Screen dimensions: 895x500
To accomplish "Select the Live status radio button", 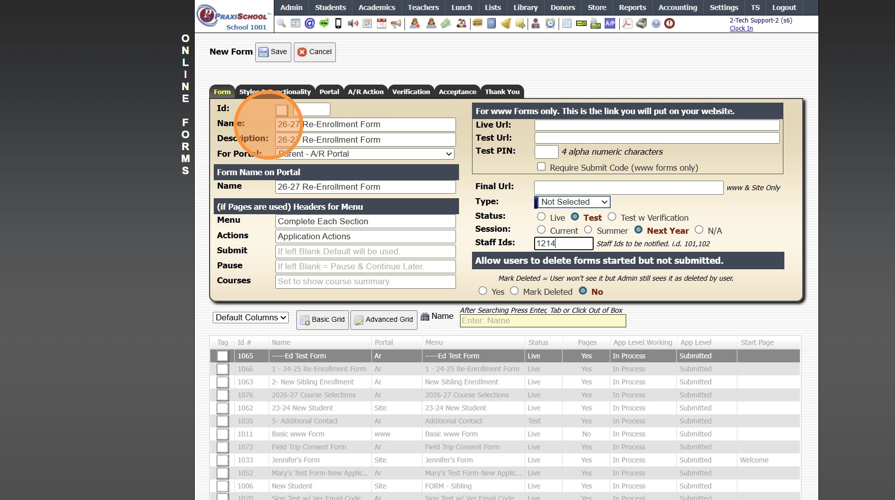I will coord(541,217).
